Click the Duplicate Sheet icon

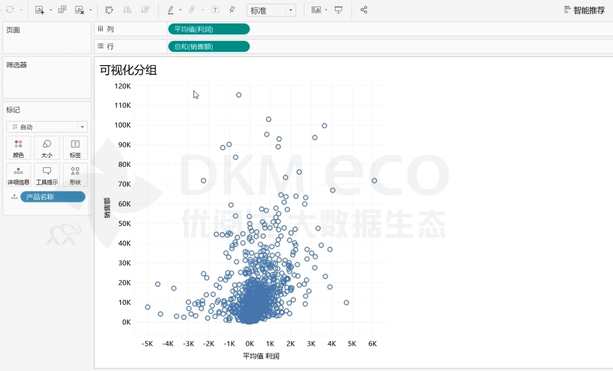point(62,10)
